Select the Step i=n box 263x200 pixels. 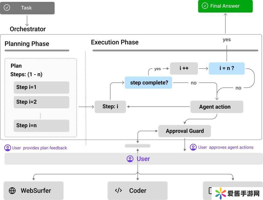[x=41, y=126]
